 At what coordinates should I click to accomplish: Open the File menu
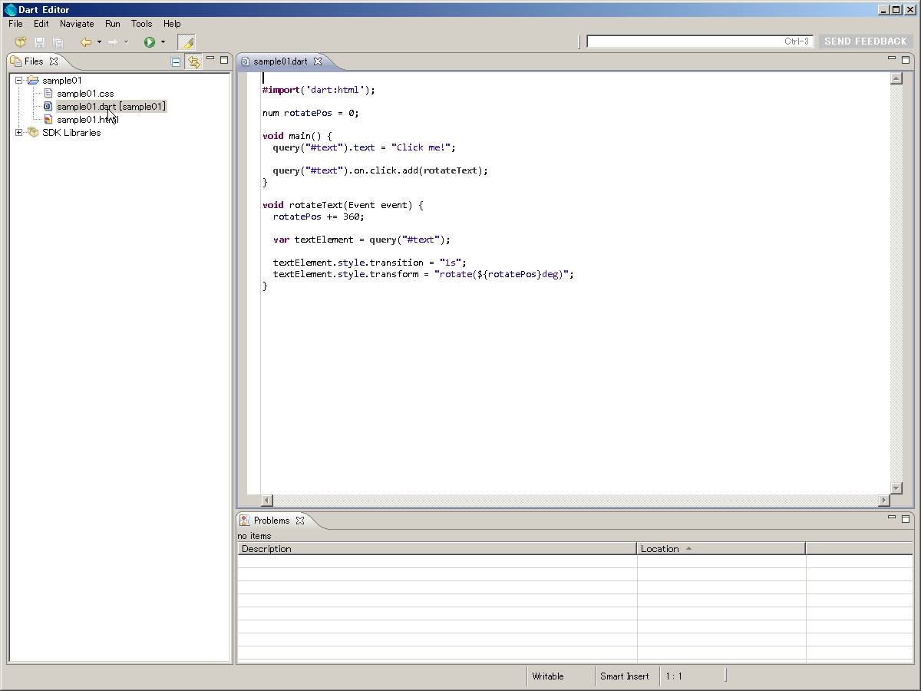15,24
